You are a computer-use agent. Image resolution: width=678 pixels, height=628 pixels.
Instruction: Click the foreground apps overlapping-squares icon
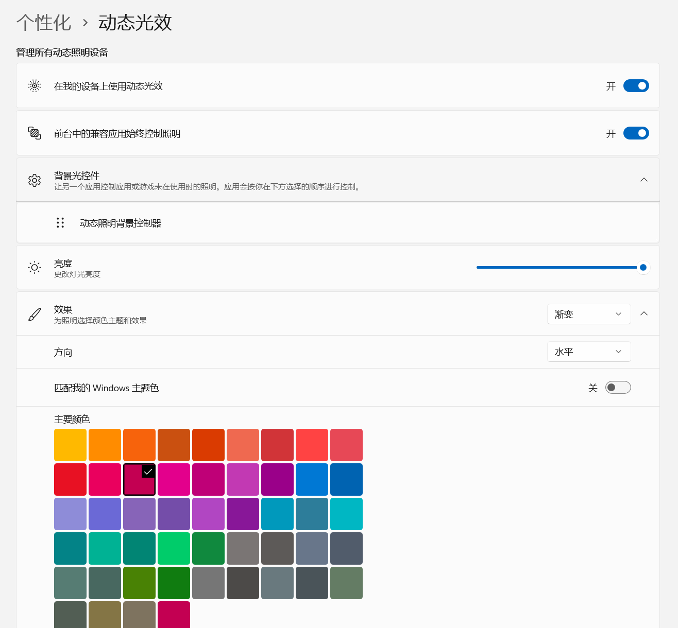35,133
